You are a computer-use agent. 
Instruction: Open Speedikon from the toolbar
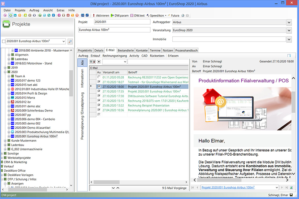(155, 15)
